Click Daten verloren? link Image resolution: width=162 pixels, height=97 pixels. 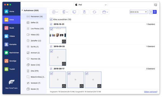151,92
